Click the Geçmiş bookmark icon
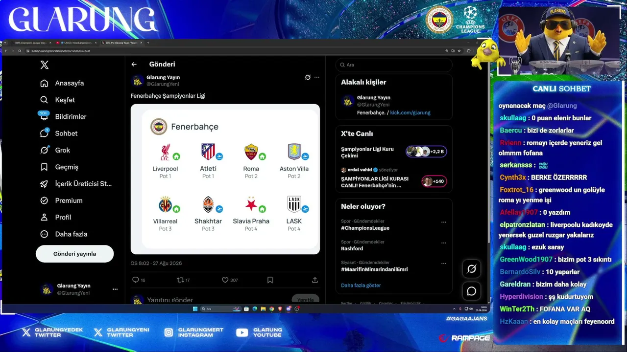The height and width of the screenshot is (352, 627). [x=45, y=167]
